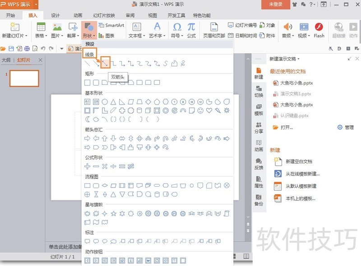This screenshot has width=361, height=266.
Task: Switch to the 设计 ribbon tab
Action: [55, 15]
